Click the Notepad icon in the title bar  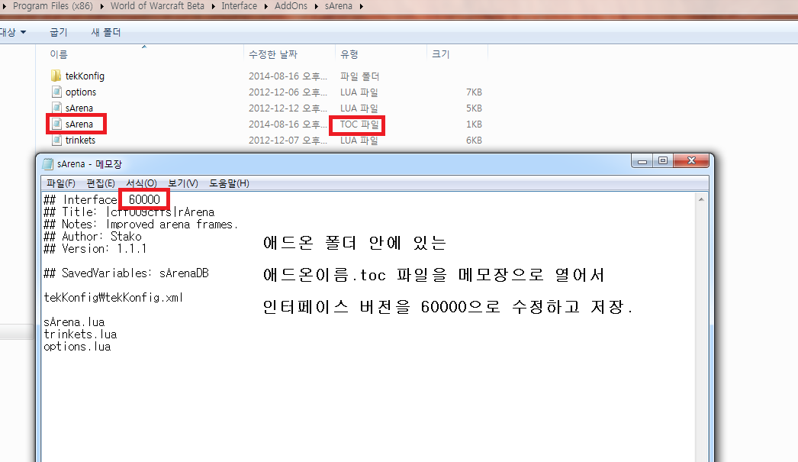[47, 164]
